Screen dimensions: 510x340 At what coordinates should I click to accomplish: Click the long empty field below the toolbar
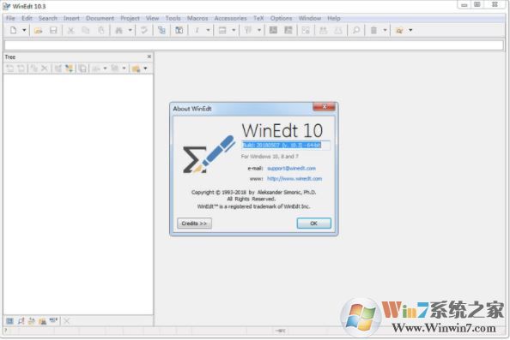[253, 45]
